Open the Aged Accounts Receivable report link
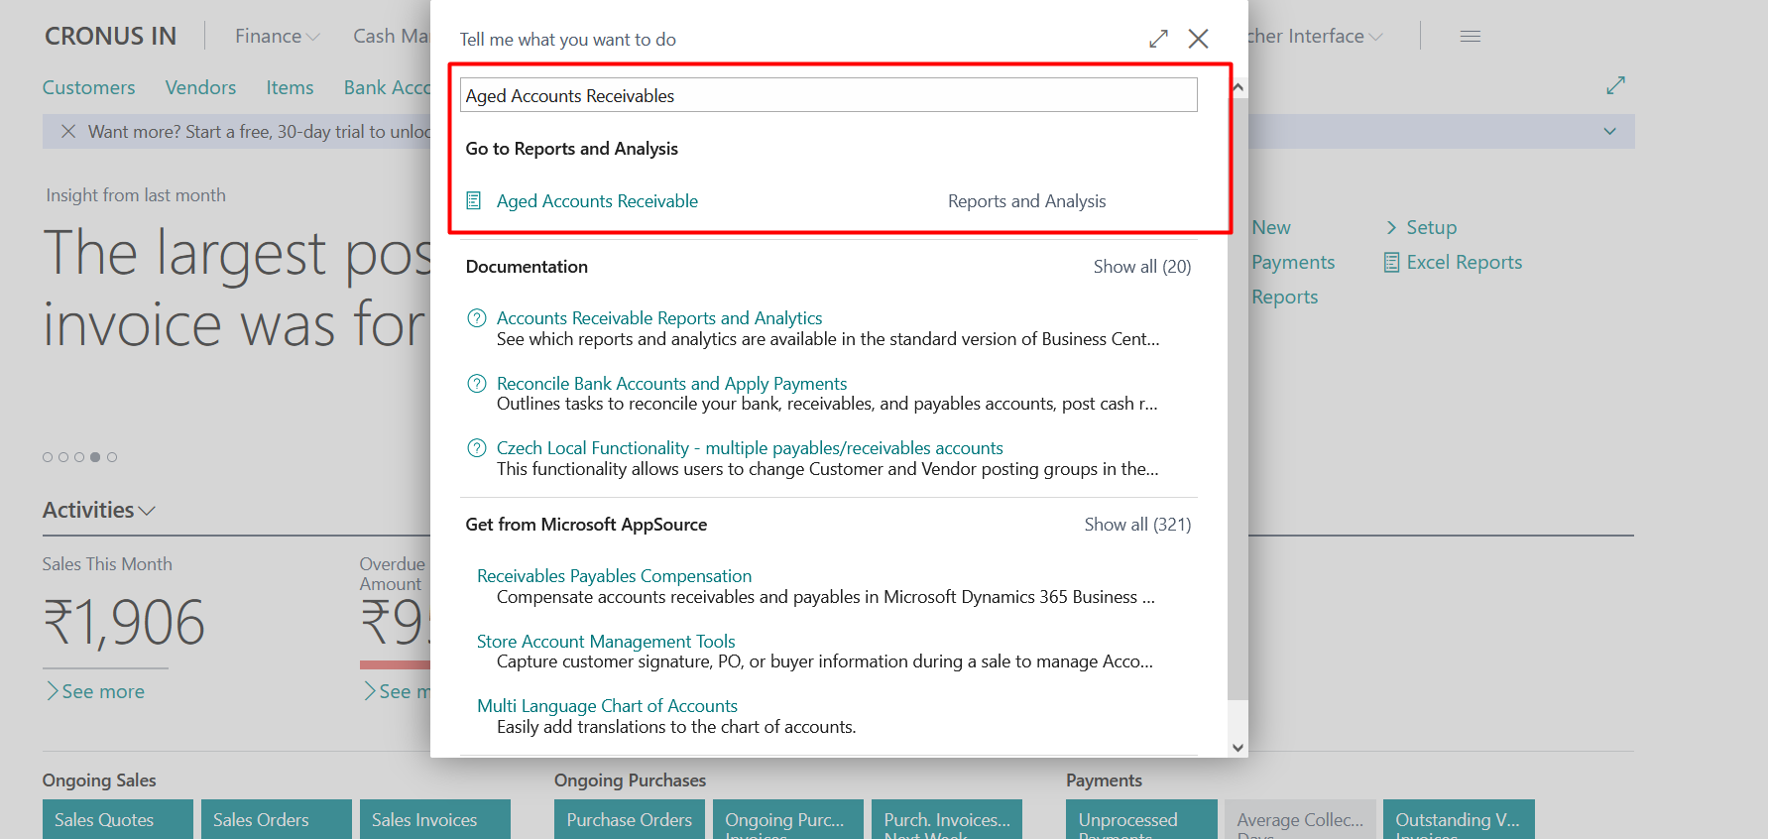 [x=597, y=201]
